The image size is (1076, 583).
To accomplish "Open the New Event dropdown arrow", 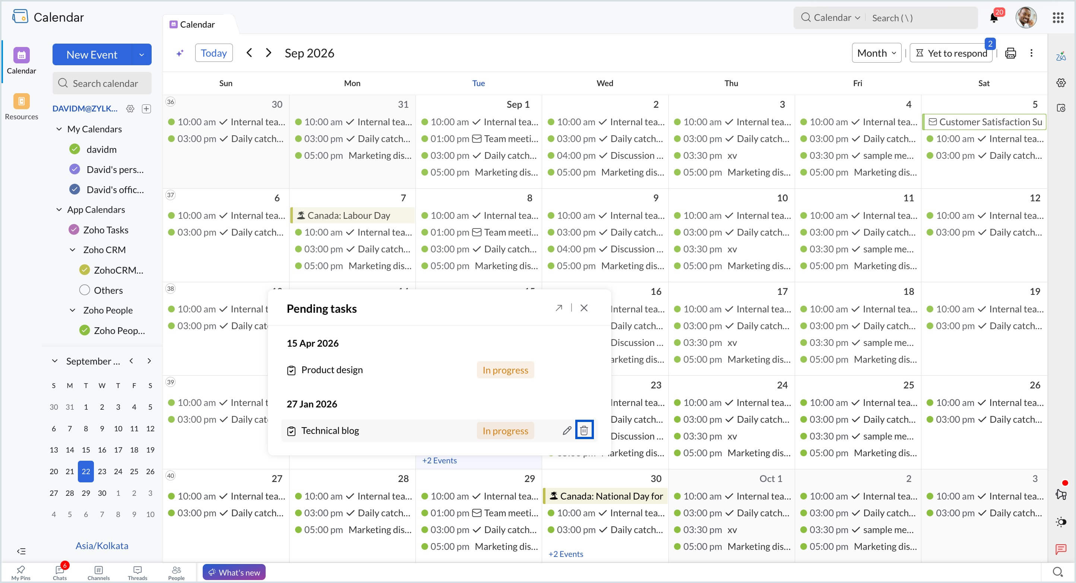I will click(142, 54).
